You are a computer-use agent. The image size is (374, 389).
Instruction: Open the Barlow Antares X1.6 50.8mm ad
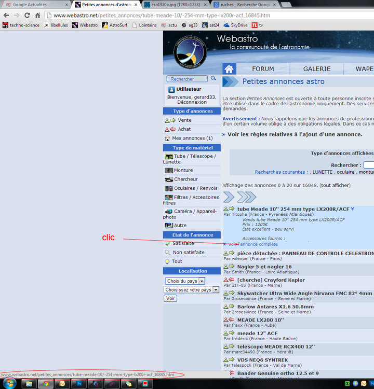pos(275,307)
